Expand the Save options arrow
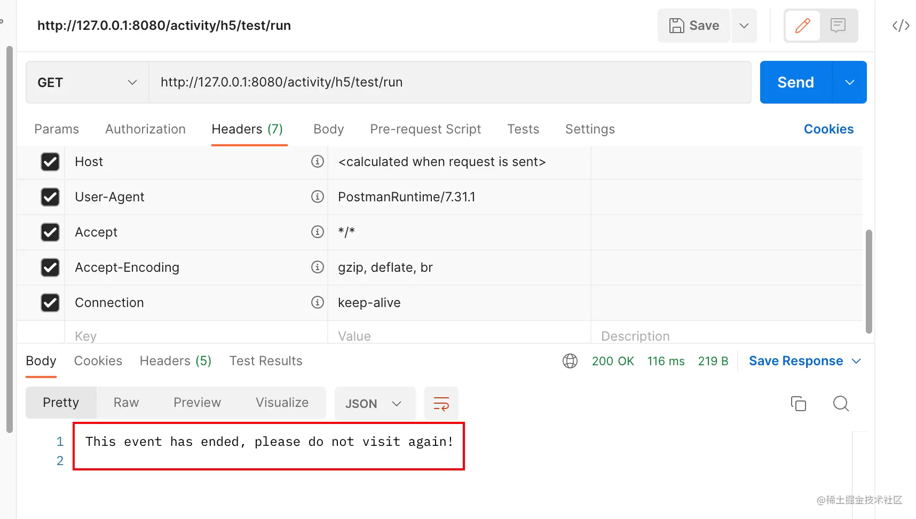The height and width of the screenshot is (519, 916). (x=744, y=26)
